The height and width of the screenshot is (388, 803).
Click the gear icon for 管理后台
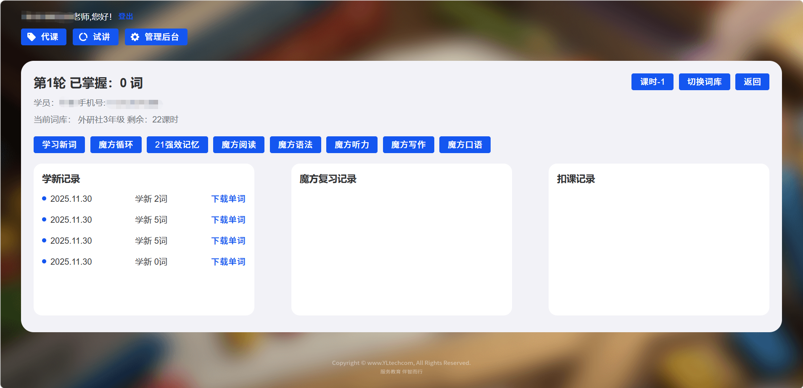[135, 37]
